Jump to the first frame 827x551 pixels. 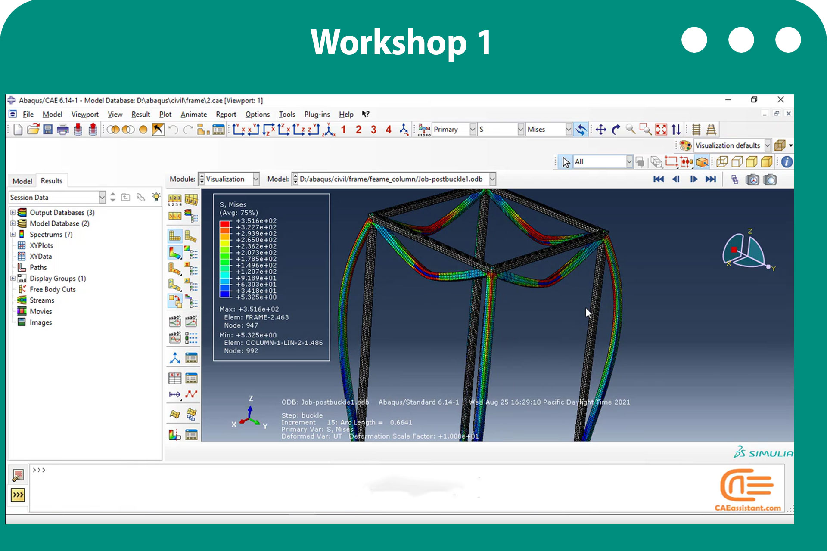[658, 179]
